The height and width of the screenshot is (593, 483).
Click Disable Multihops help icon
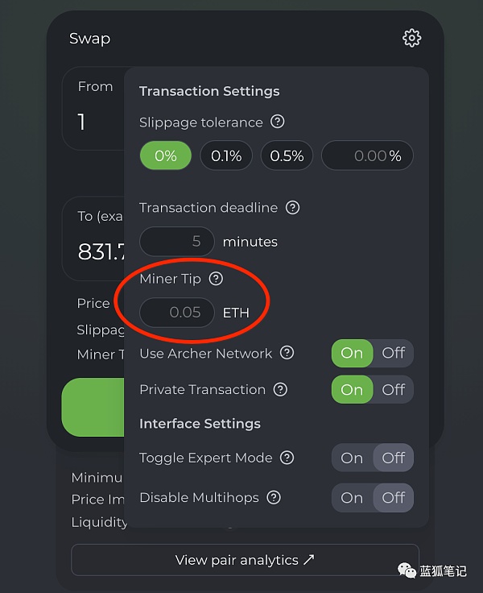coord(274,497)
